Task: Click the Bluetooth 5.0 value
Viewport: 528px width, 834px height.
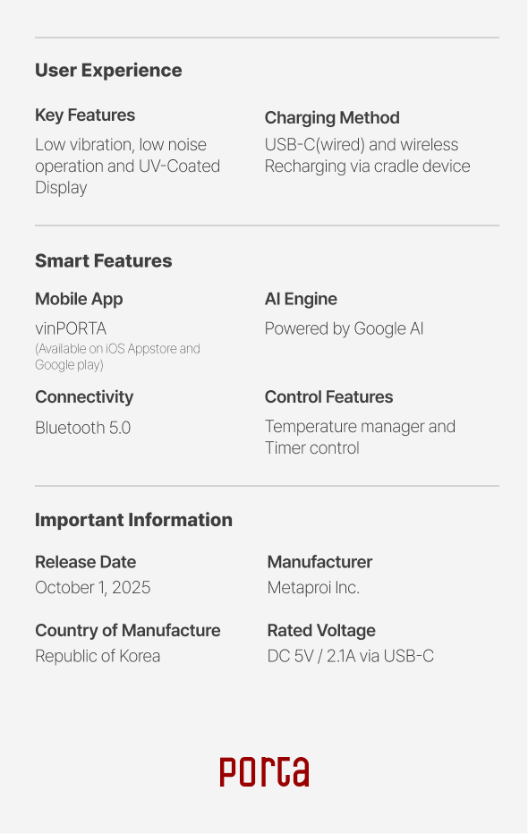Action: (83, 428)
